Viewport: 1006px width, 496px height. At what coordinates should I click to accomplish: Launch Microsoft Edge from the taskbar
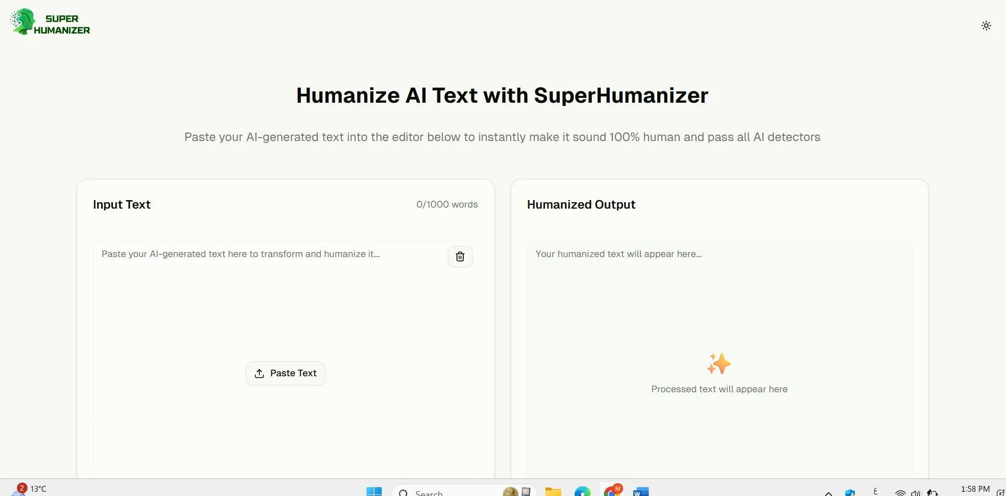pyautogui.click(x=583, y=492)
